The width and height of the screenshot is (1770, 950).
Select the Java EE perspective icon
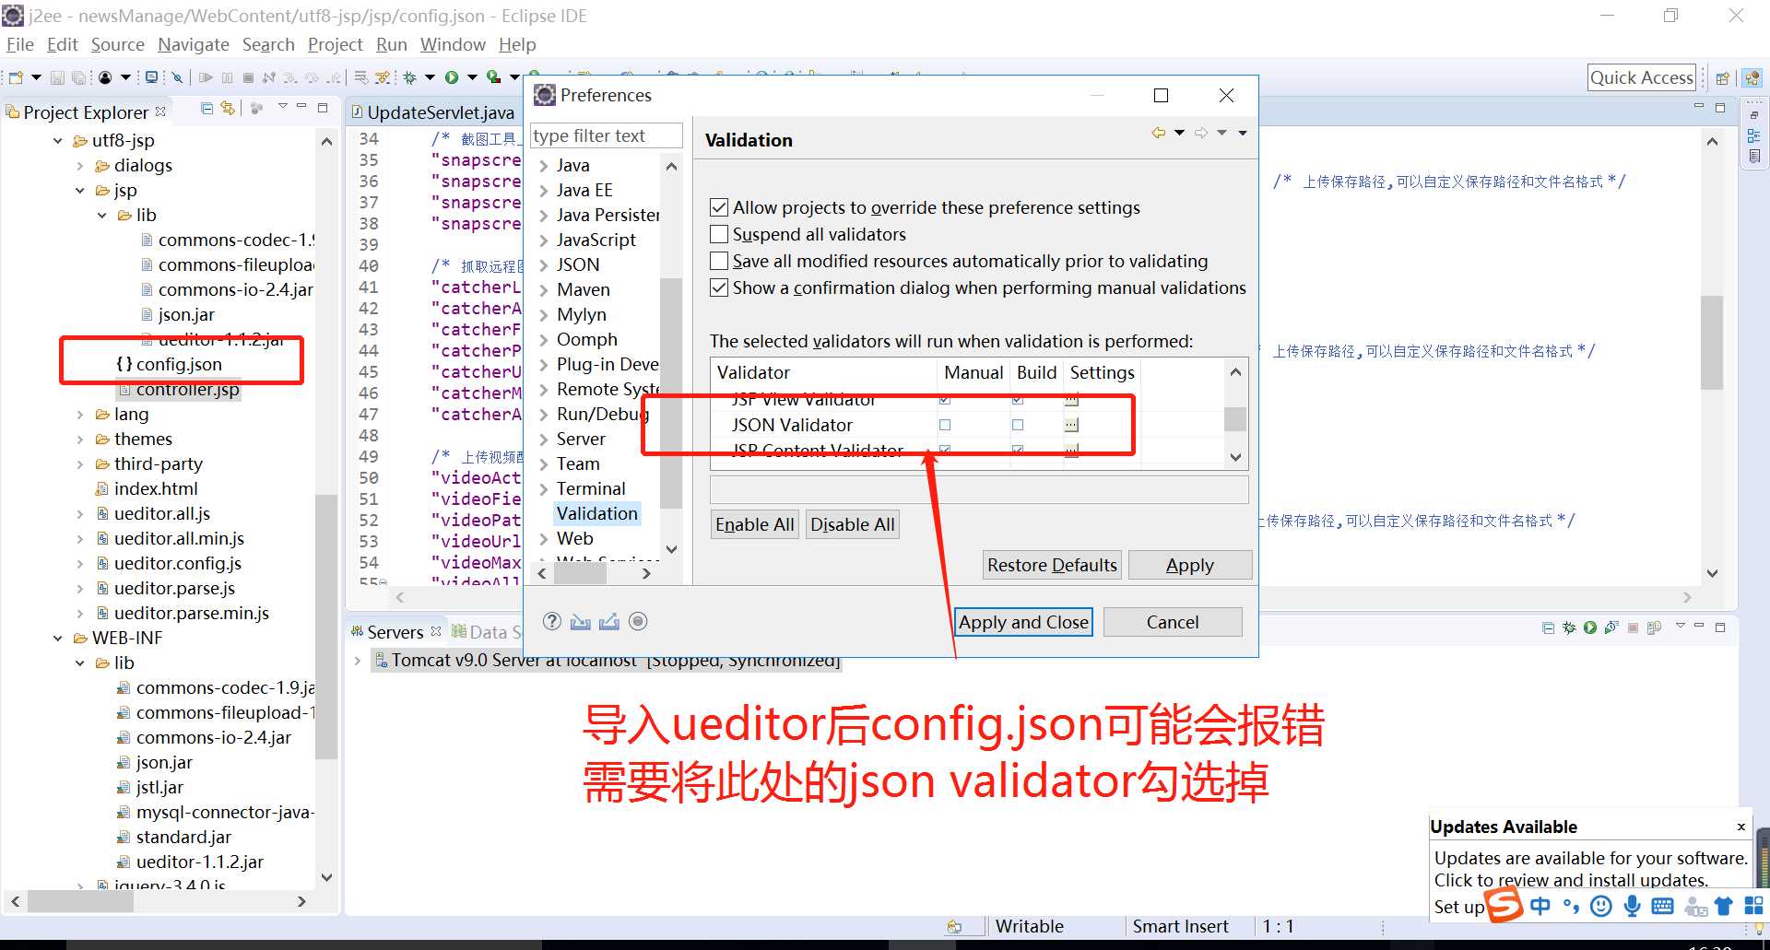[1752, 78]
